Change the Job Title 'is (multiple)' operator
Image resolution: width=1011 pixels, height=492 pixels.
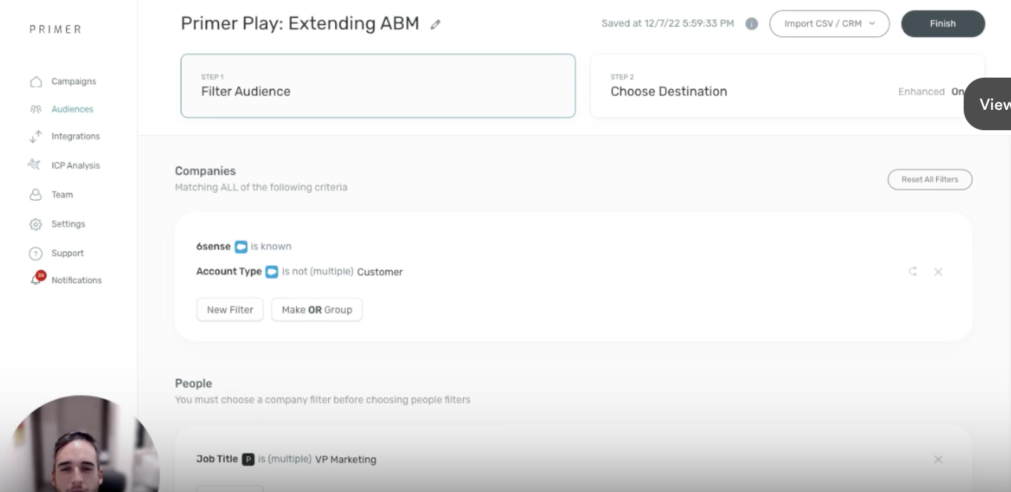[285, 459]
